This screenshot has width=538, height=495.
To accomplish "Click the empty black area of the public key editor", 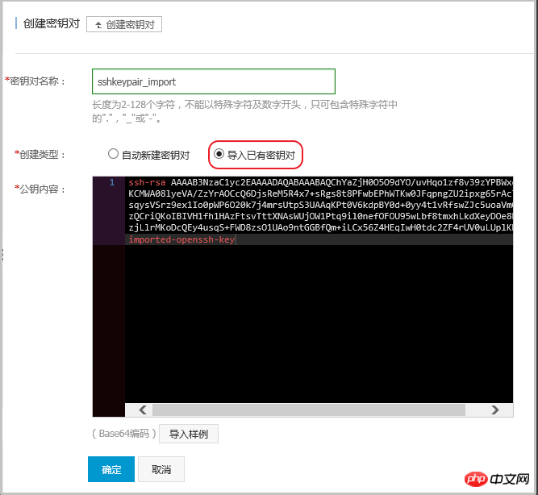I will click(319, 324).
